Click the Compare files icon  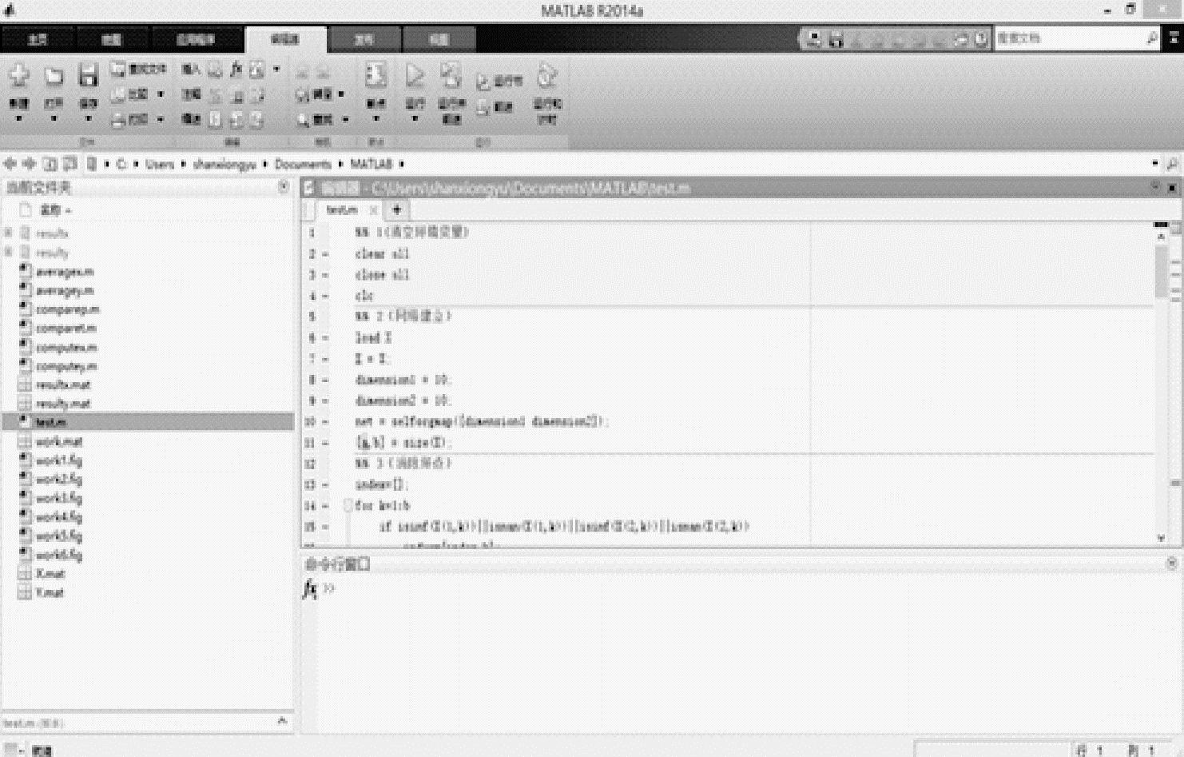click(x=118, y=94)
